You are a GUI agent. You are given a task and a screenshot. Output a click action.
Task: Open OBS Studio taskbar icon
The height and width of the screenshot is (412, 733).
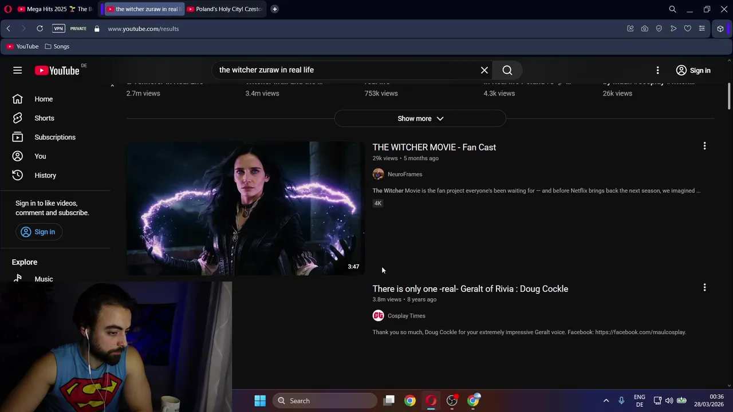click(x=452, y=401)
